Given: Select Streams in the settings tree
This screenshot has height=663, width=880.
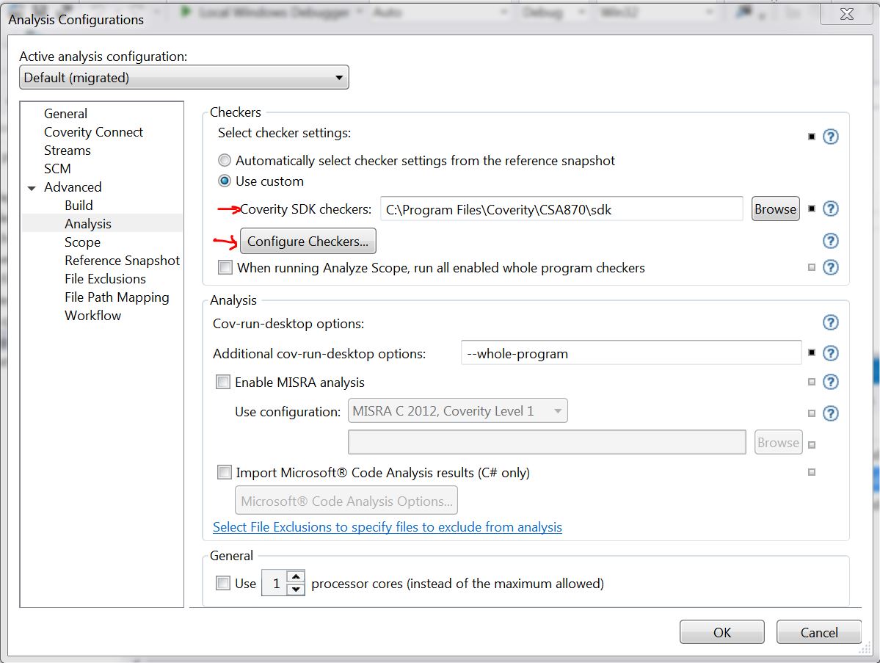Looking at the screenshot, I should click(x=67, y=150).
